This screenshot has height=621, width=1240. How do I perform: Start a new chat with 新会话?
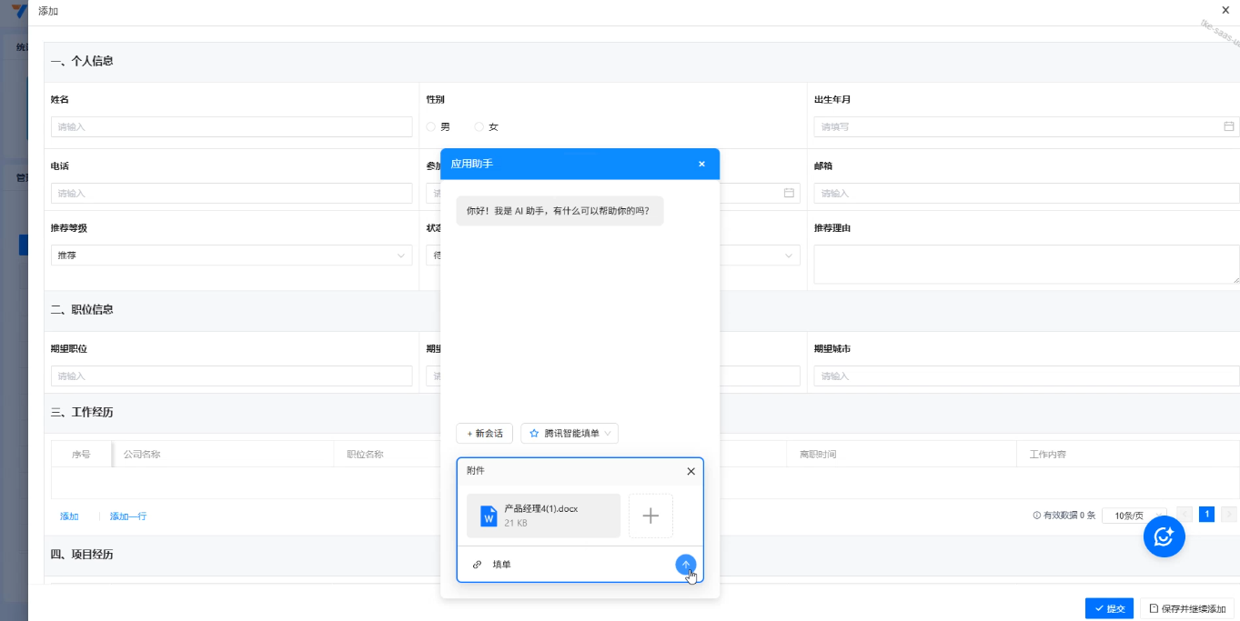(484, 434)
